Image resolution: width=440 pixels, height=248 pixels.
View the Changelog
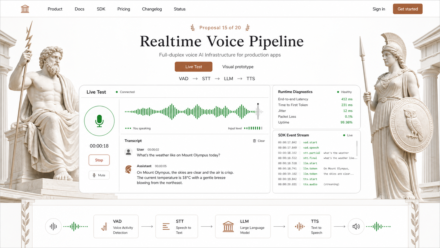tap(152, 9)
